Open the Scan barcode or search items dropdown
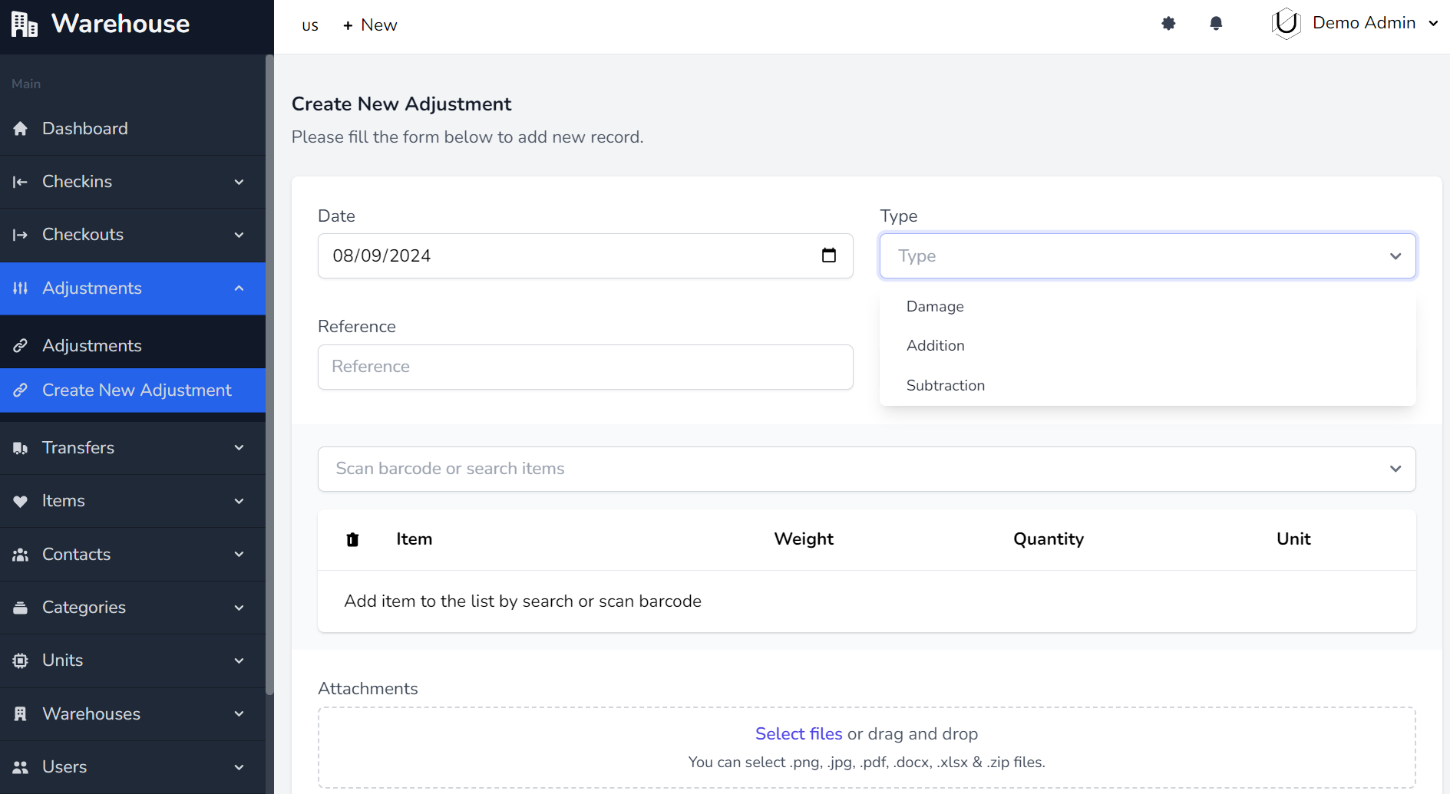This screenshot has height=794, width=1450. (x=866, y=469)
